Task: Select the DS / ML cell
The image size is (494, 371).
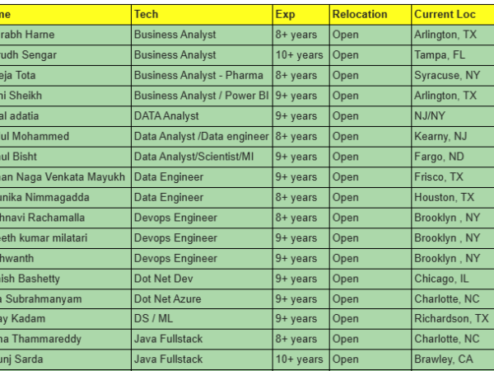Action: pos(201,319)
